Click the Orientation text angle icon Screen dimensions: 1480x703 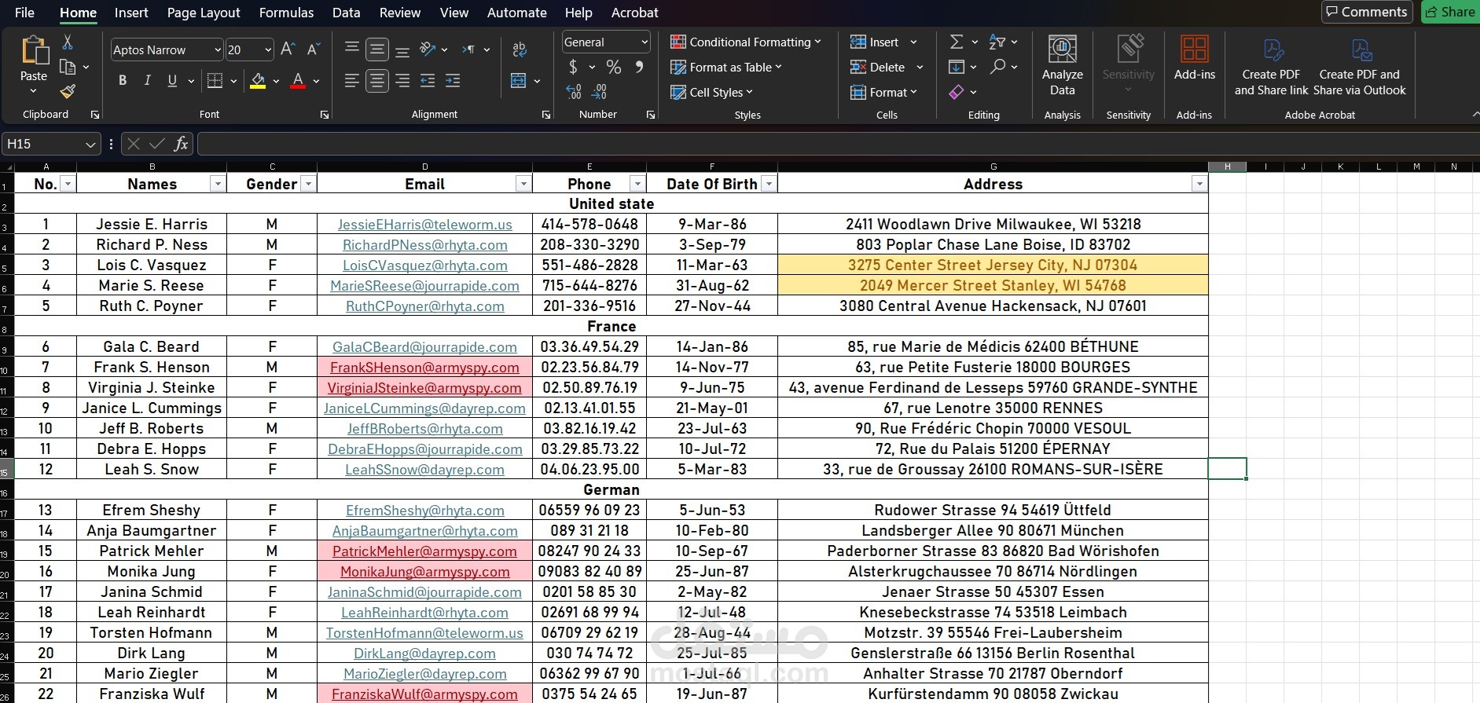pos(428,49)
